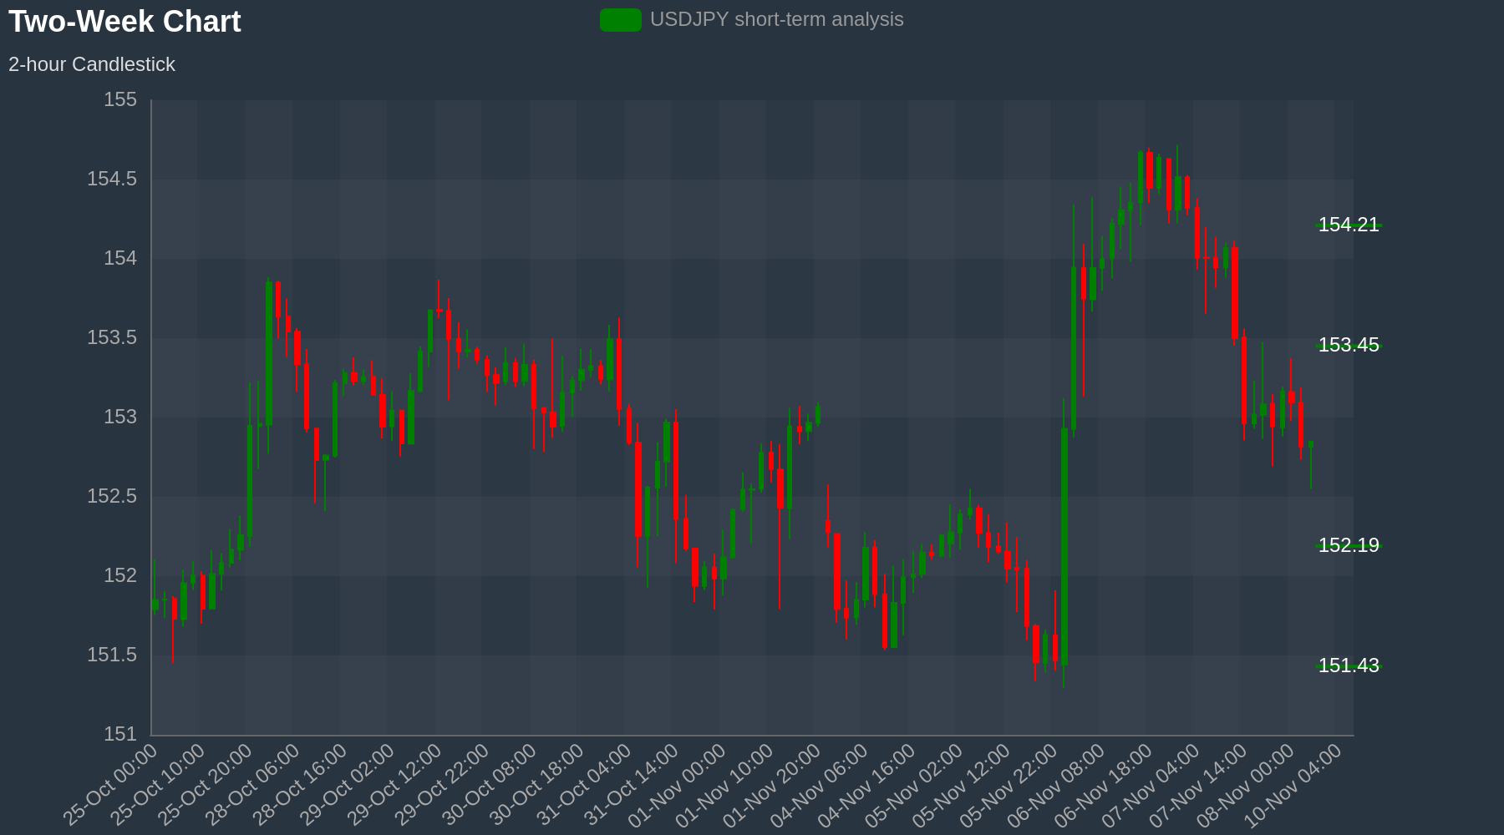Select the 154.21 price level label
1504x835 pixels.
[1349, 225]
